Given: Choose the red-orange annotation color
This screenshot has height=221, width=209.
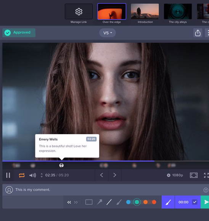Looking at the screenshot, I should click(154, 202).
